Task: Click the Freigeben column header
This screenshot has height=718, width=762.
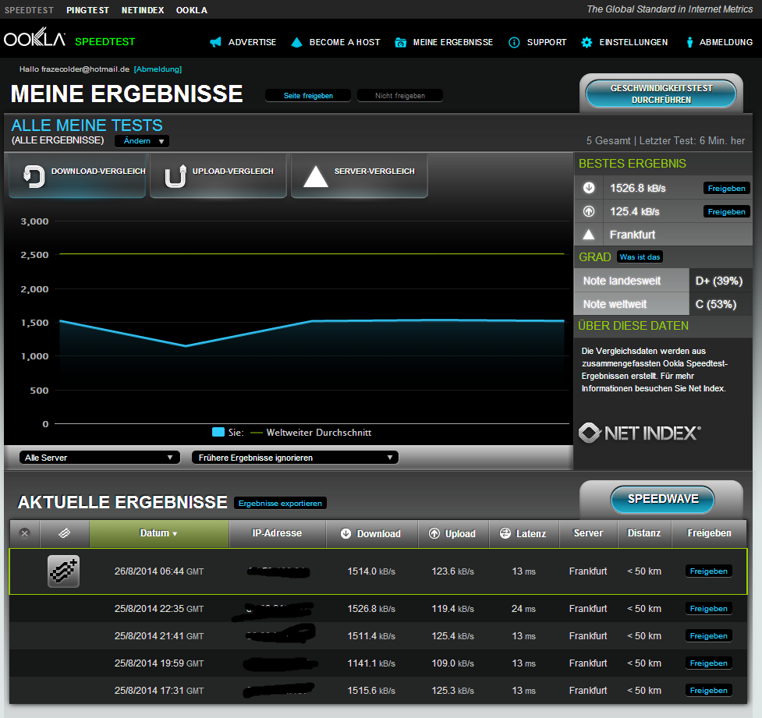Action: pos(709,533)
